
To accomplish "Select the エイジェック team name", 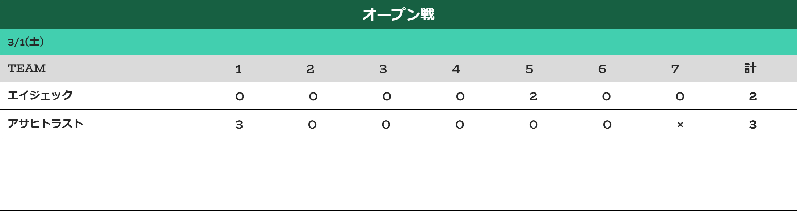I will [40, 95].
